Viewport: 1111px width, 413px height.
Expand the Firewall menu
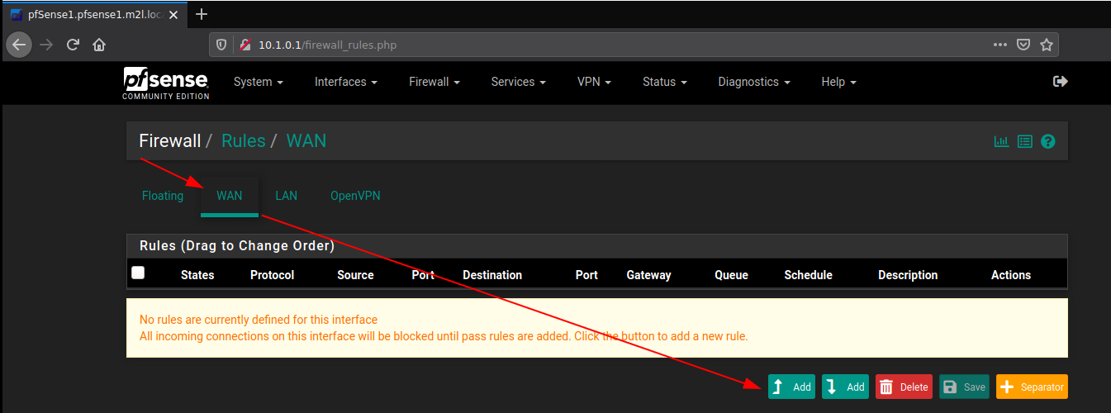point(434,82)
